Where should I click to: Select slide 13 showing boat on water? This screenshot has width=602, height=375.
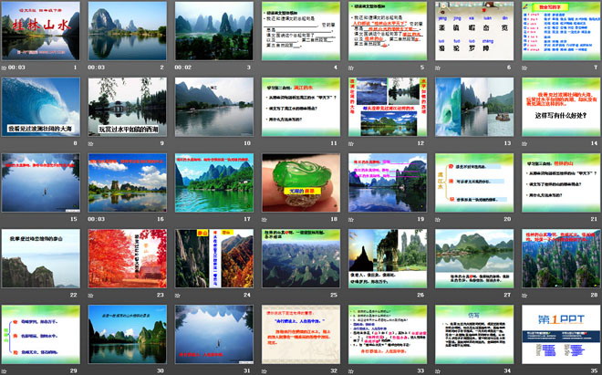coord(473,107)
